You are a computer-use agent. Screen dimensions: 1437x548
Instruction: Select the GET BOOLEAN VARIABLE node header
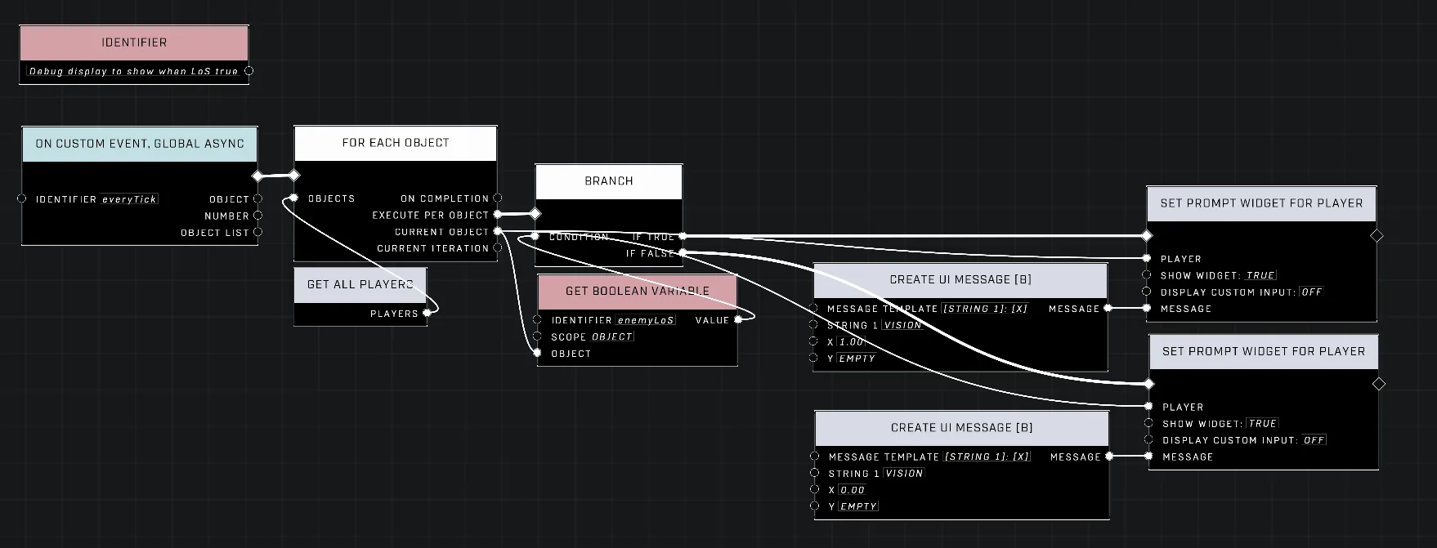[638, 291]
